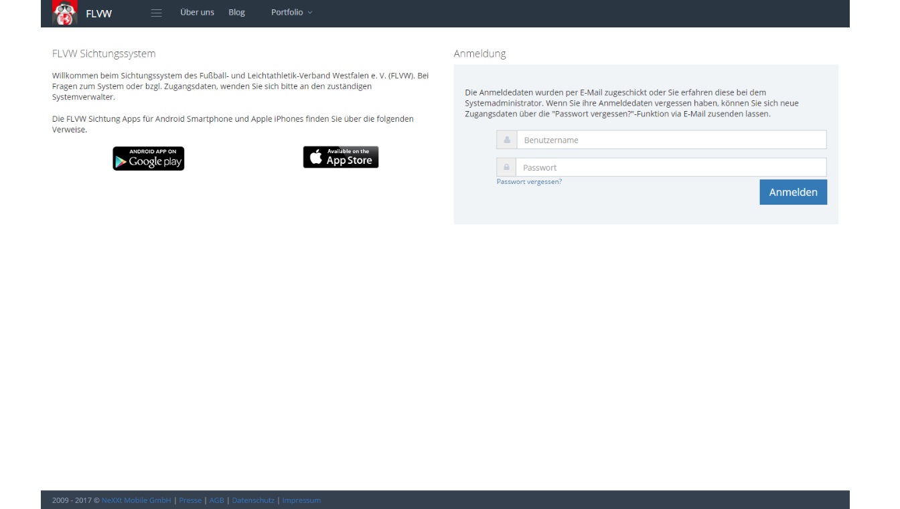900x509 pixels.
Task: Click the FLVW logo icon
Action: (66, 13)
